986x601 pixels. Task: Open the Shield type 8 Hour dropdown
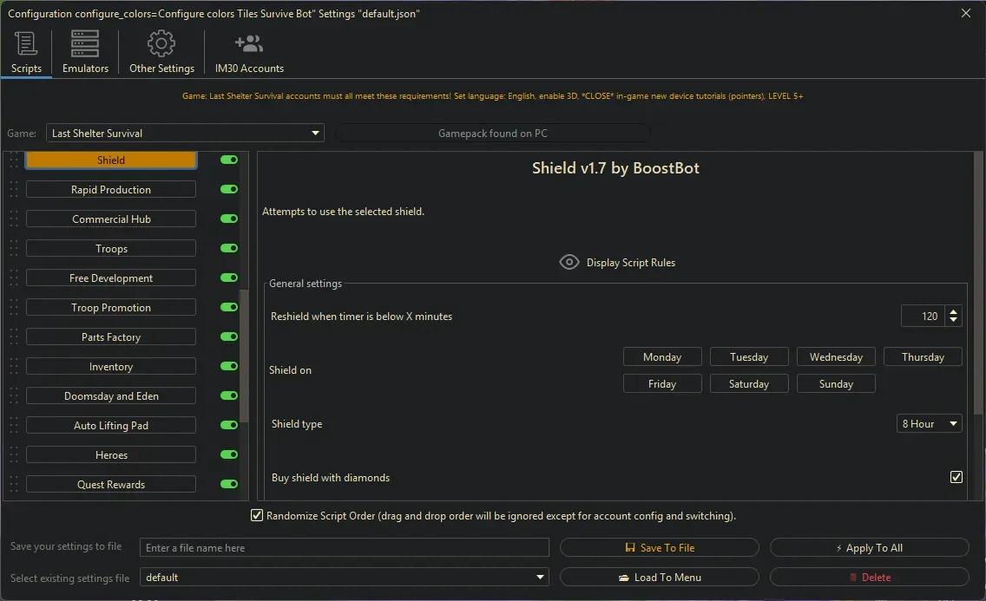(930, 424)
